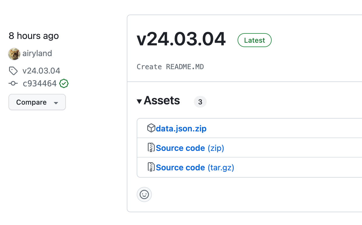Download the data.json.zip asset

point(181,128)
